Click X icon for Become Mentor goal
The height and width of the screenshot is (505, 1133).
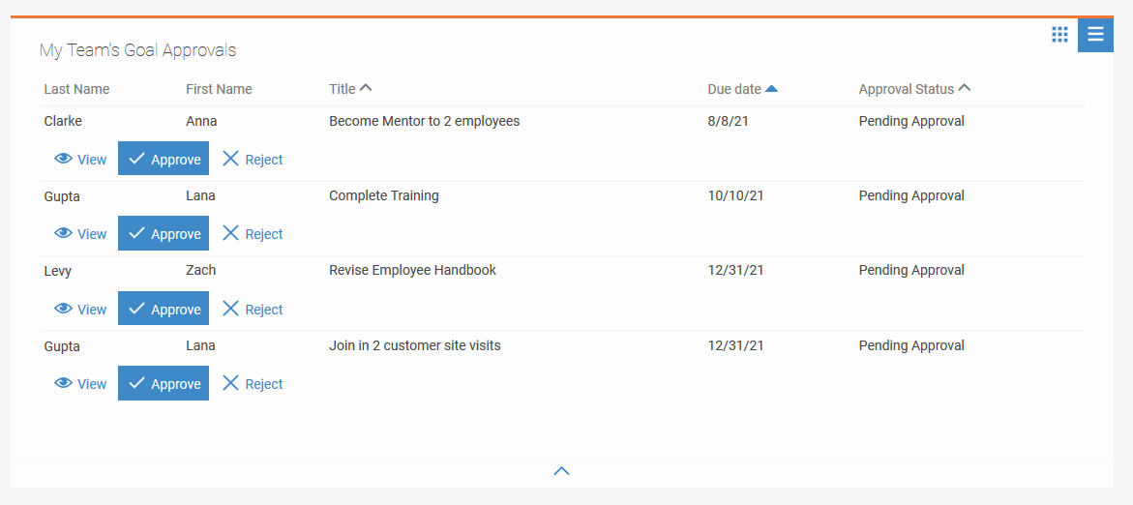point(230,159)
